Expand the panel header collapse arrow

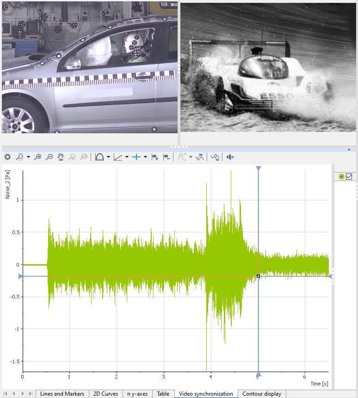[x=348, y=150]
